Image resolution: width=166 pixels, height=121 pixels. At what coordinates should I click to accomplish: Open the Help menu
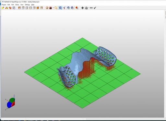point(33,5)
